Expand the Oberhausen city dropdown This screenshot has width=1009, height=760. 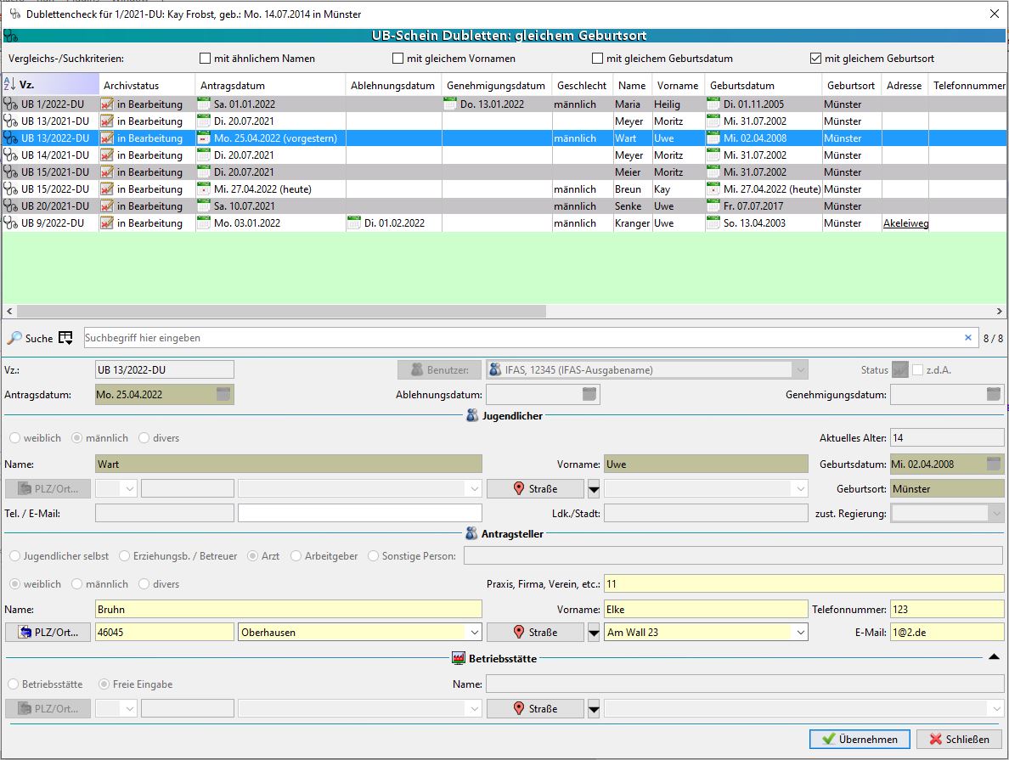473,633
